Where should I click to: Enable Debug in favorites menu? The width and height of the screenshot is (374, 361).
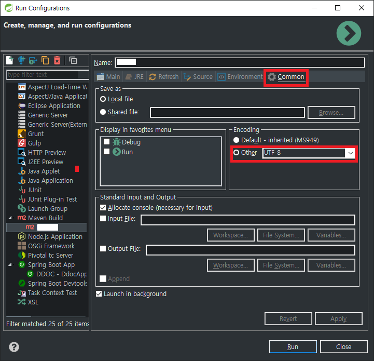[106, 142]
